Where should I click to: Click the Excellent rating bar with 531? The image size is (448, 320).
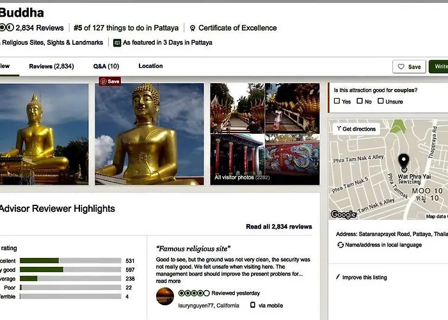70,260
